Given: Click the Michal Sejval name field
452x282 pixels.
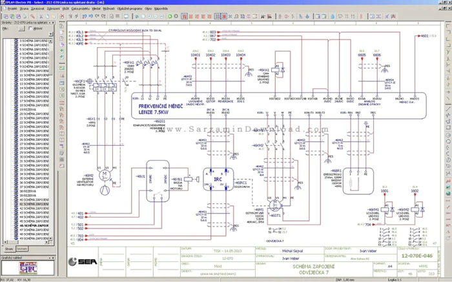Looking at the screenshot, I should pyautogui.click(x=293, y=251).
